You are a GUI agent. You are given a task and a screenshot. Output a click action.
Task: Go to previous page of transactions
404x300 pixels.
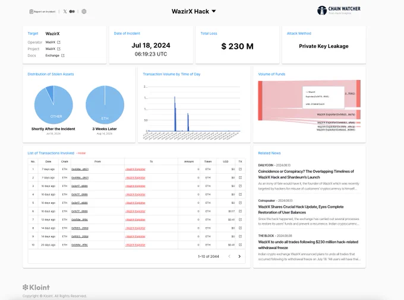click(229, 256)
